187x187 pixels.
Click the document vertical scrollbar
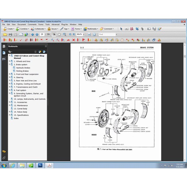click(x=185, y=103)
